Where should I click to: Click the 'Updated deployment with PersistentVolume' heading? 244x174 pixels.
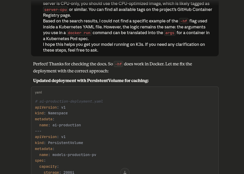pos(91,80)
